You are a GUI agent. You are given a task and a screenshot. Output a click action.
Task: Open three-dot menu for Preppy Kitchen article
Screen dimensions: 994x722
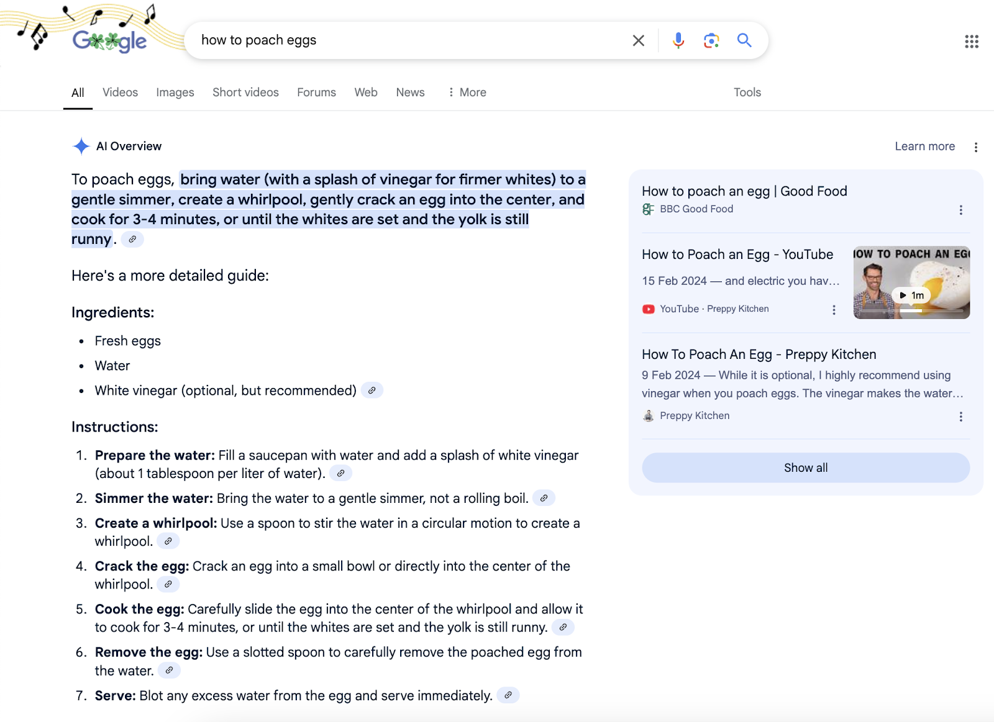[961, 417]
